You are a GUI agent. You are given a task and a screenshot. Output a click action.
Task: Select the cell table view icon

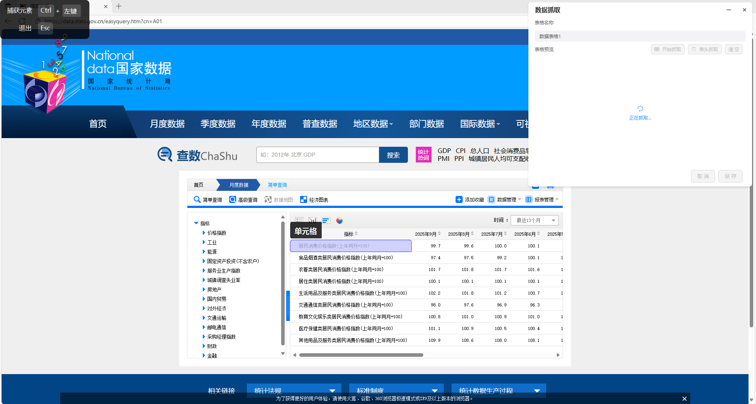299,220
